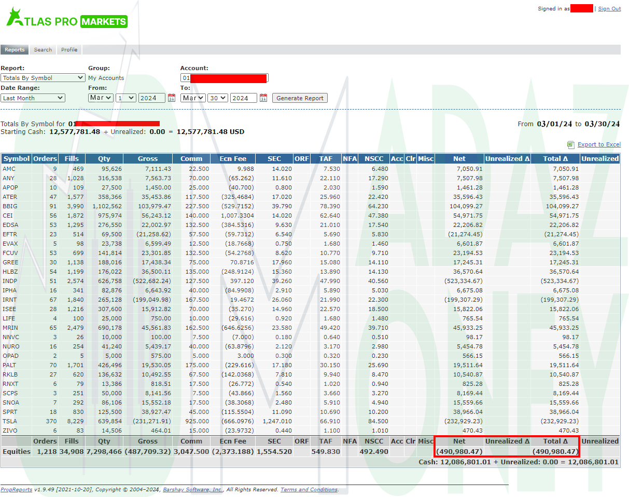Sort table by the Symbol column header
Image resolution: width=629 pixels, height=497 pixels.
[17, 159]
